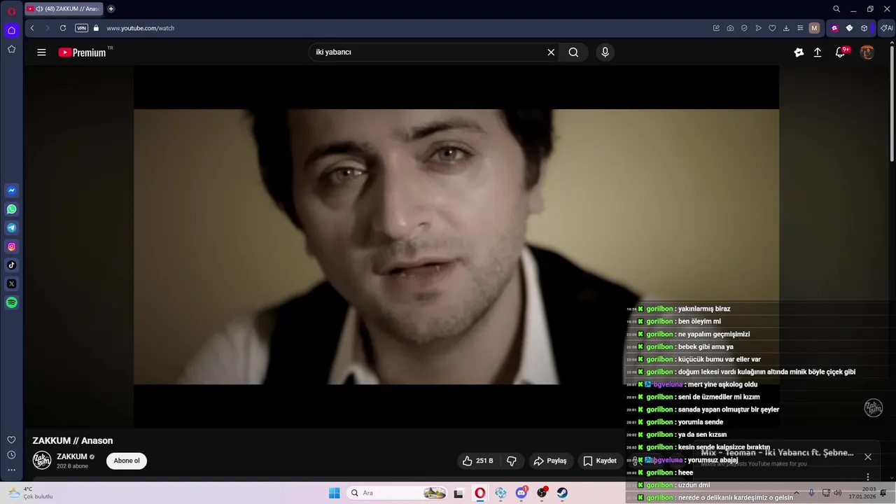
Task: Click the URL www.youtube.com/watch field
Action: (141, 28)
